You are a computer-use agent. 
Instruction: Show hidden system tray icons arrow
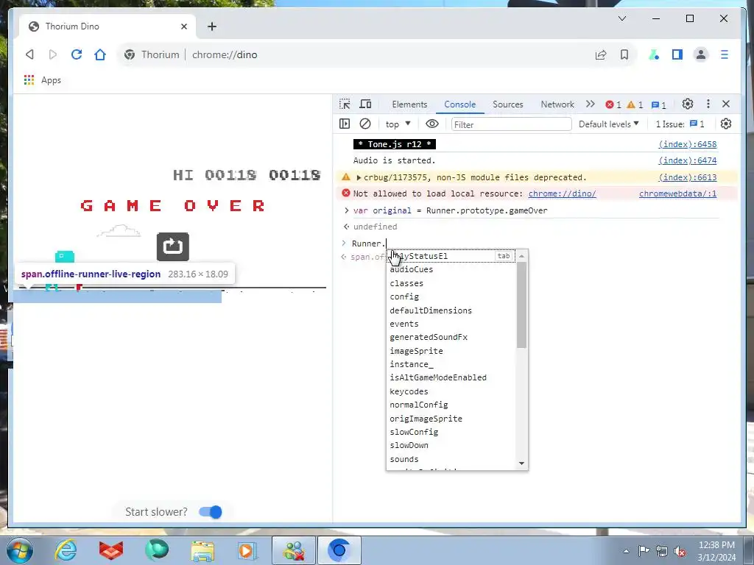(x=626, y=551)
